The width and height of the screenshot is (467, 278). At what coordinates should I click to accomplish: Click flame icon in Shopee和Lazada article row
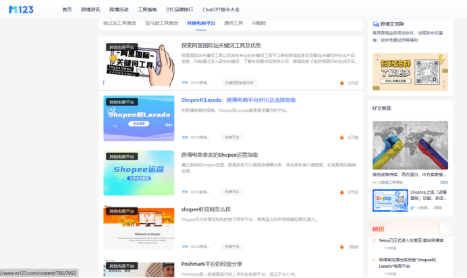click(342, 137)
